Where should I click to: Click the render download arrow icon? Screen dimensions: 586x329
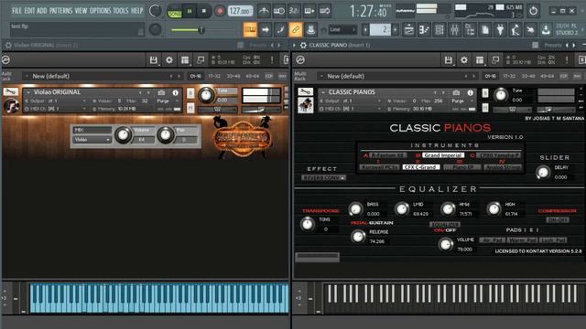pyautogui.click(x=546, y=29)
